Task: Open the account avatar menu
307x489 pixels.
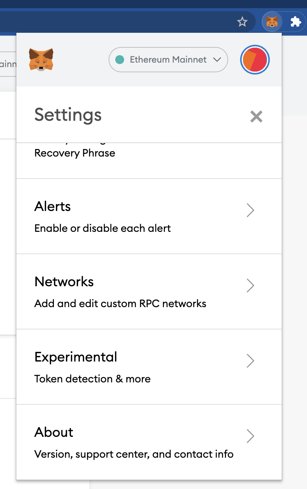Action: pos(255,60)
